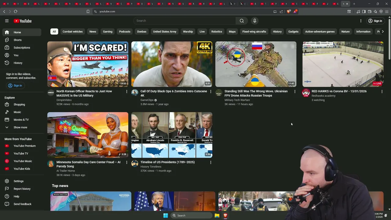Open more options for RED HAWKS video
The width and height of the screenshot is (391, 220).
(382, 91)
